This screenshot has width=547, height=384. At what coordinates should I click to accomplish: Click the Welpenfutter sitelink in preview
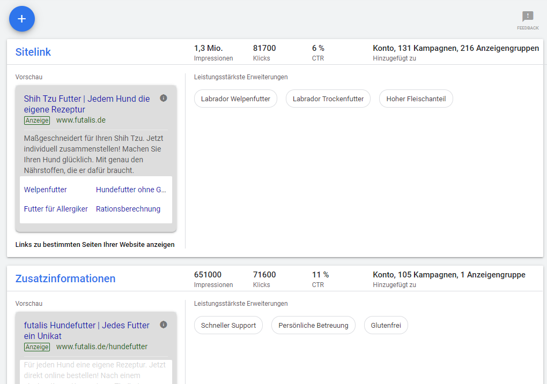[x=46, y=190]
